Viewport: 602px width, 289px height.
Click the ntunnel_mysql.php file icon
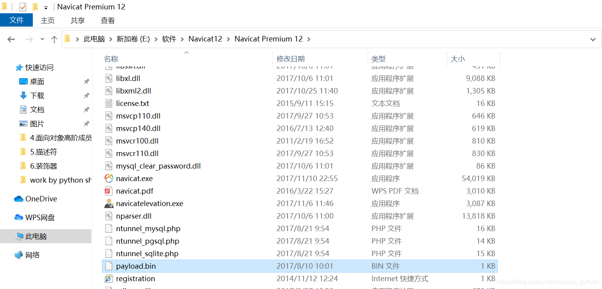[109, 228]
